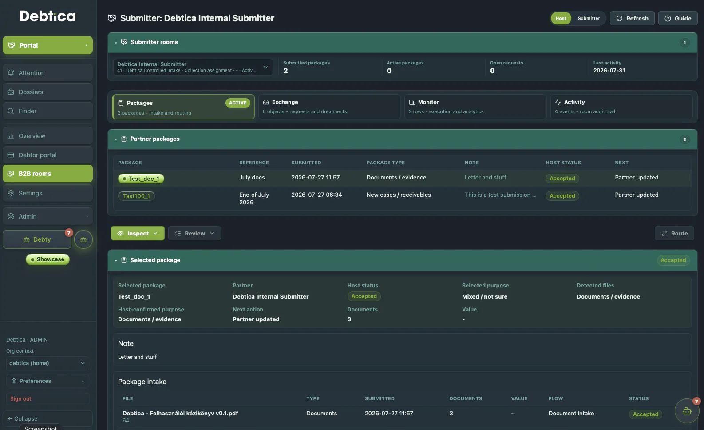Open the Finder sidebar item
The image size is (704, 430).
tap(47, 111)
